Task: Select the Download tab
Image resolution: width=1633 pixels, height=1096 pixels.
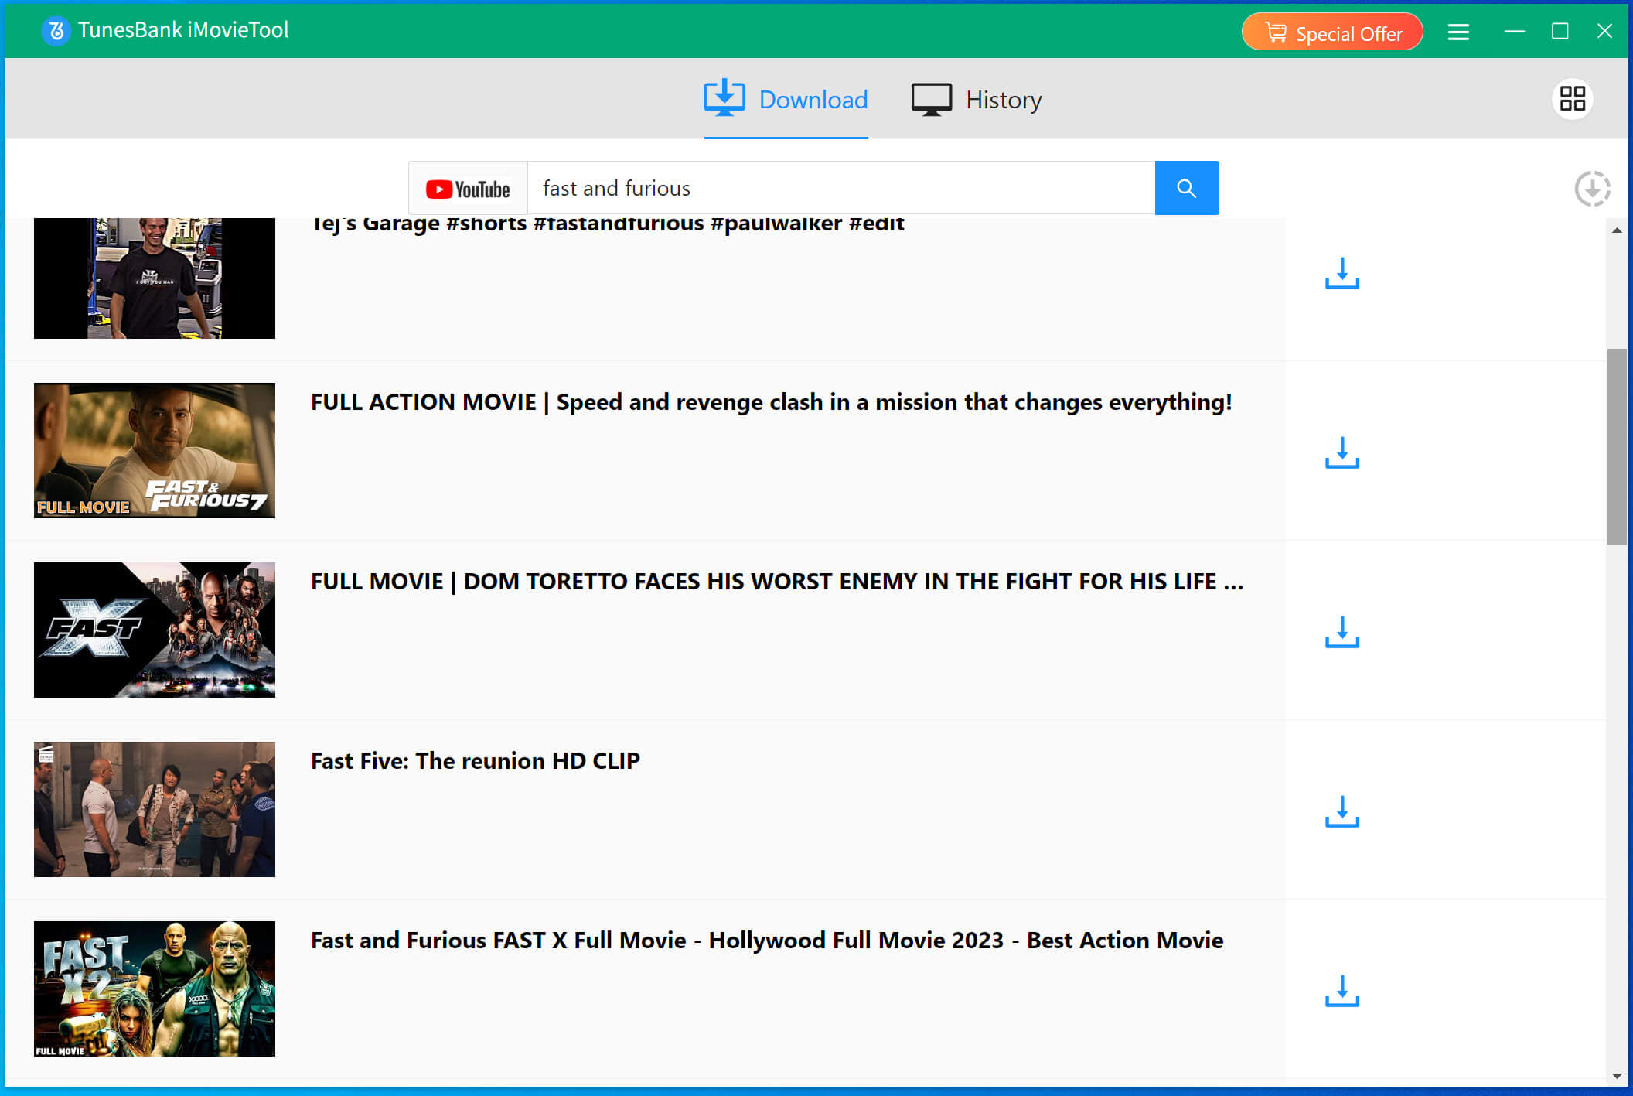Action: click(x=786, y=100)
